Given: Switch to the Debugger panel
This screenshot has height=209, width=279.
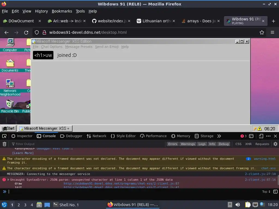Looking at the screenshot, I should coord(71,136).
